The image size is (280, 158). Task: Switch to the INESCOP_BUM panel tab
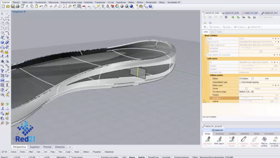231,13
